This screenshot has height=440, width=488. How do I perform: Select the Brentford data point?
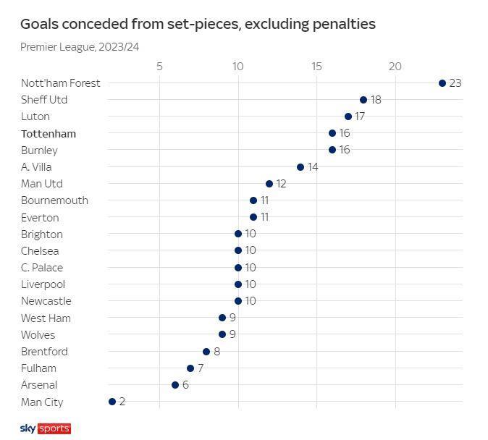206,352
